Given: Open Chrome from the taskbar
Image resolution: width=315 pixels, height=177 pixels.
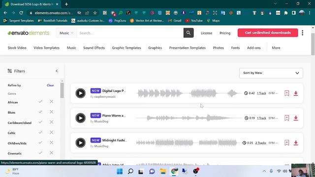Looking at the screenshot, I should (174, 172).
